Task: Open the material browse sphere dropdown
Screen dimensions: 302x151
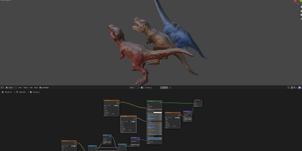Action: pos(143,88)
